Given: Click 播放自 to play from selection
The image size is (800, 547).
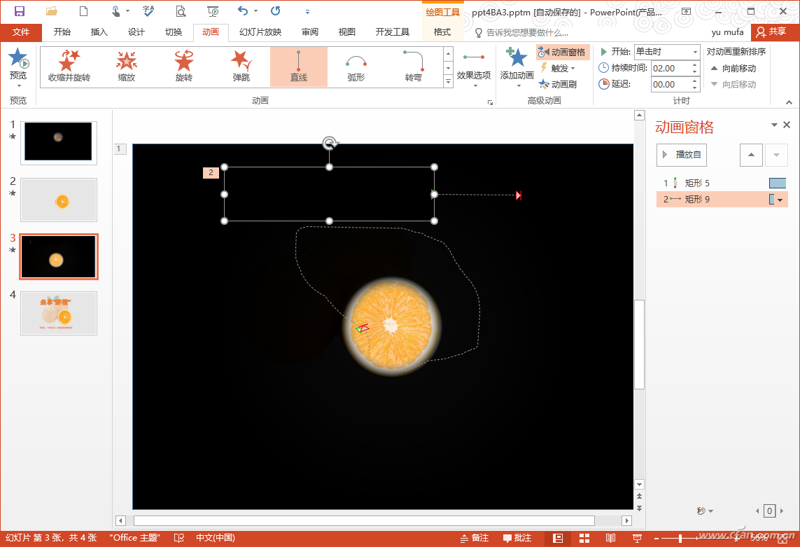Looking at the screenshot, I should click(682, 155).
